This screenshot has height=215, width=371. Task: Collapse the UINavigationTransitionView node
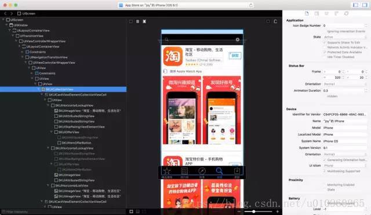[23, 57]
